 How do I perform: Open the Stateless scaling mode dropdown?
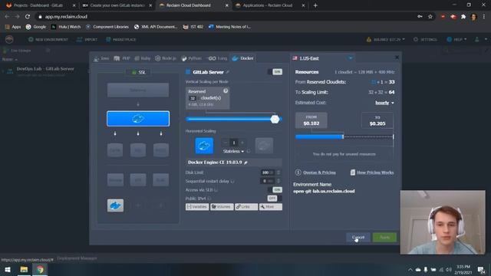[x=233, y=152]
